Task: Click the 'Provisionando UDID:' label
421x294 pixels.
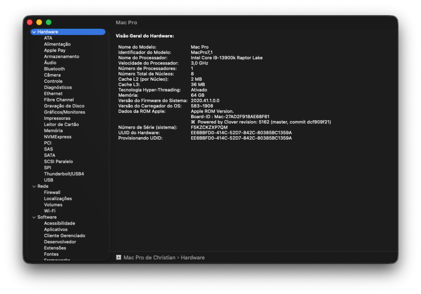Action: tap(141, 138)
